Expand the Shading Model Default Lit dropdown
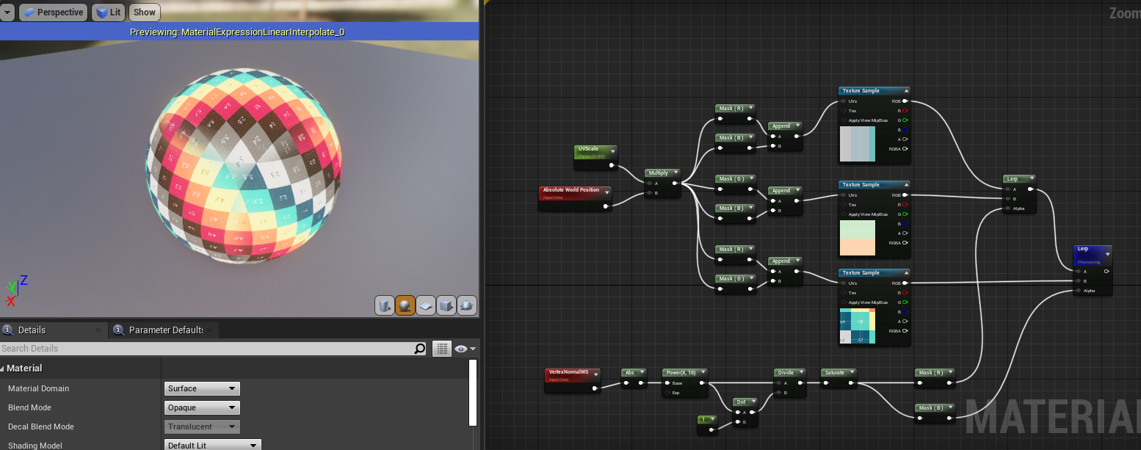 [213, 445]
